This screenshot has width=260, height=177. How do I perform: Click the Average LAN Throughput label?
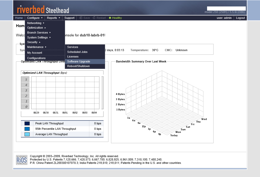tap(51, 134)
